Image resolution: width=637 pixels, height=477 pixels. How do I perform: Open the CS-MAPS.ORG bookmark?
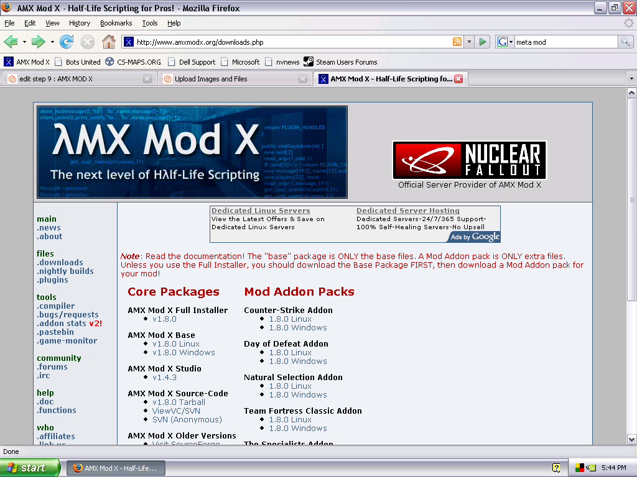[133, 62]
